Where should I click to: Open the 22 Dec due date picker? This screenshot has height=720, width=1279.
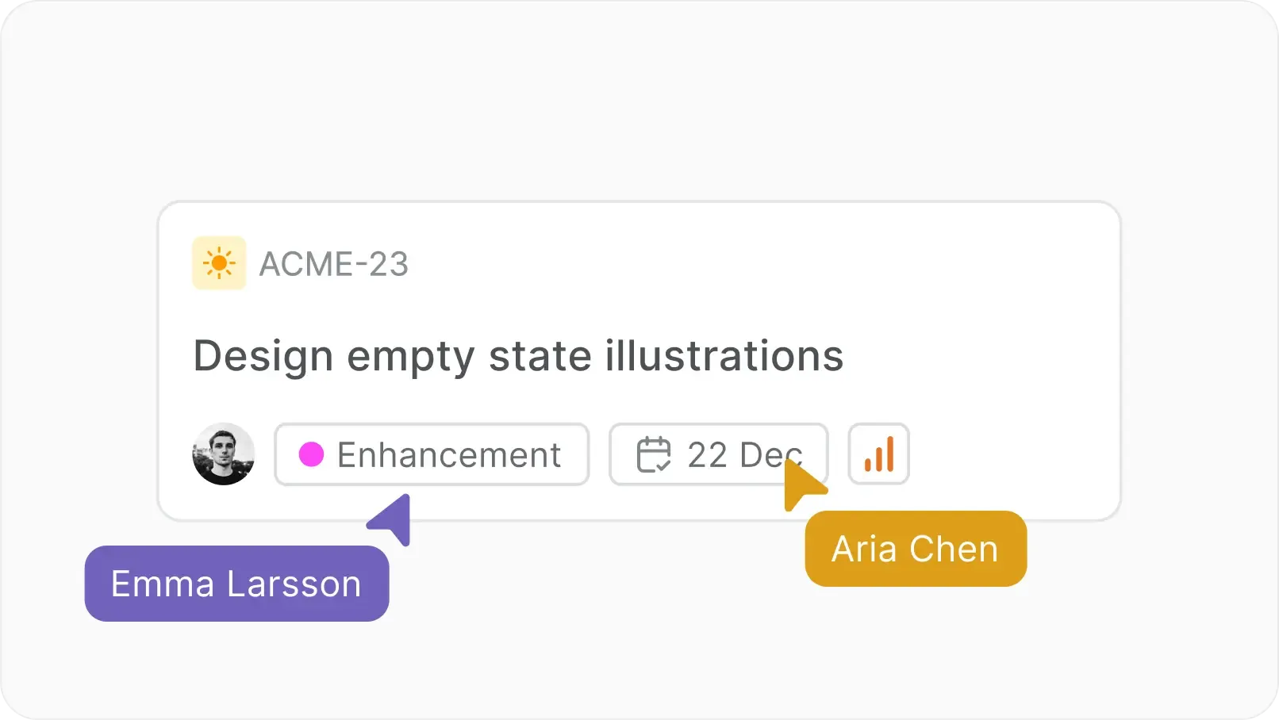click(718, 454)
